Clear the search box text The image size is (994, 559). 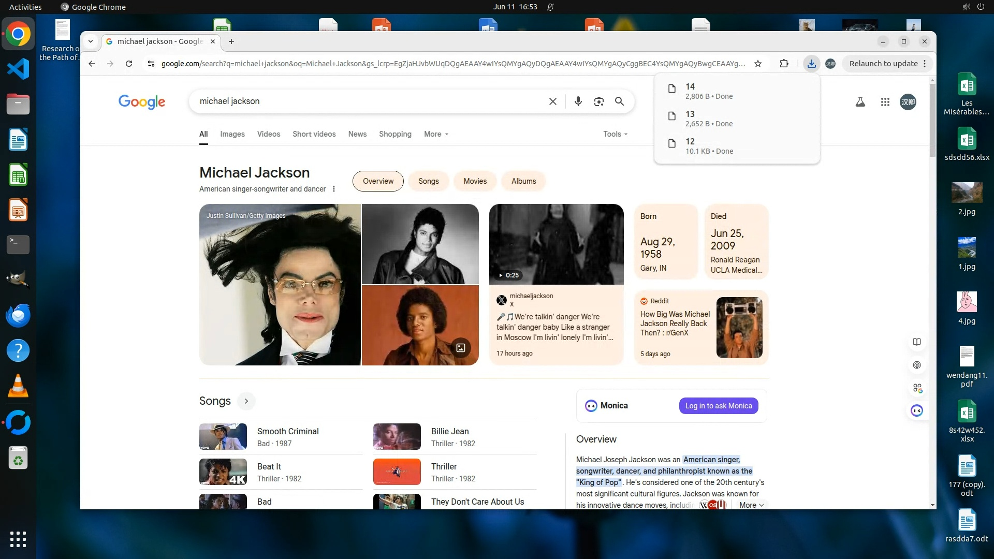click(x=552, y=101)
